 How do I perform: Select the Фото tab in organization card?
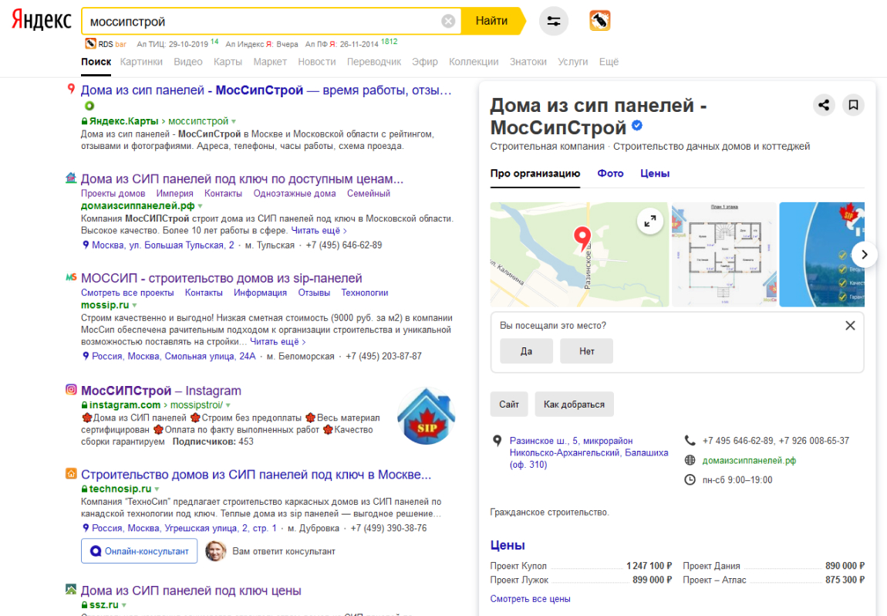click(x=610, y=173)
